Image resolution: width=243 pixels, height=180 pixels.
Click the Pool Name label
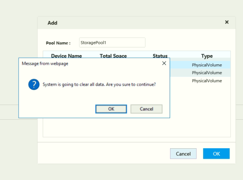point(58,43)
